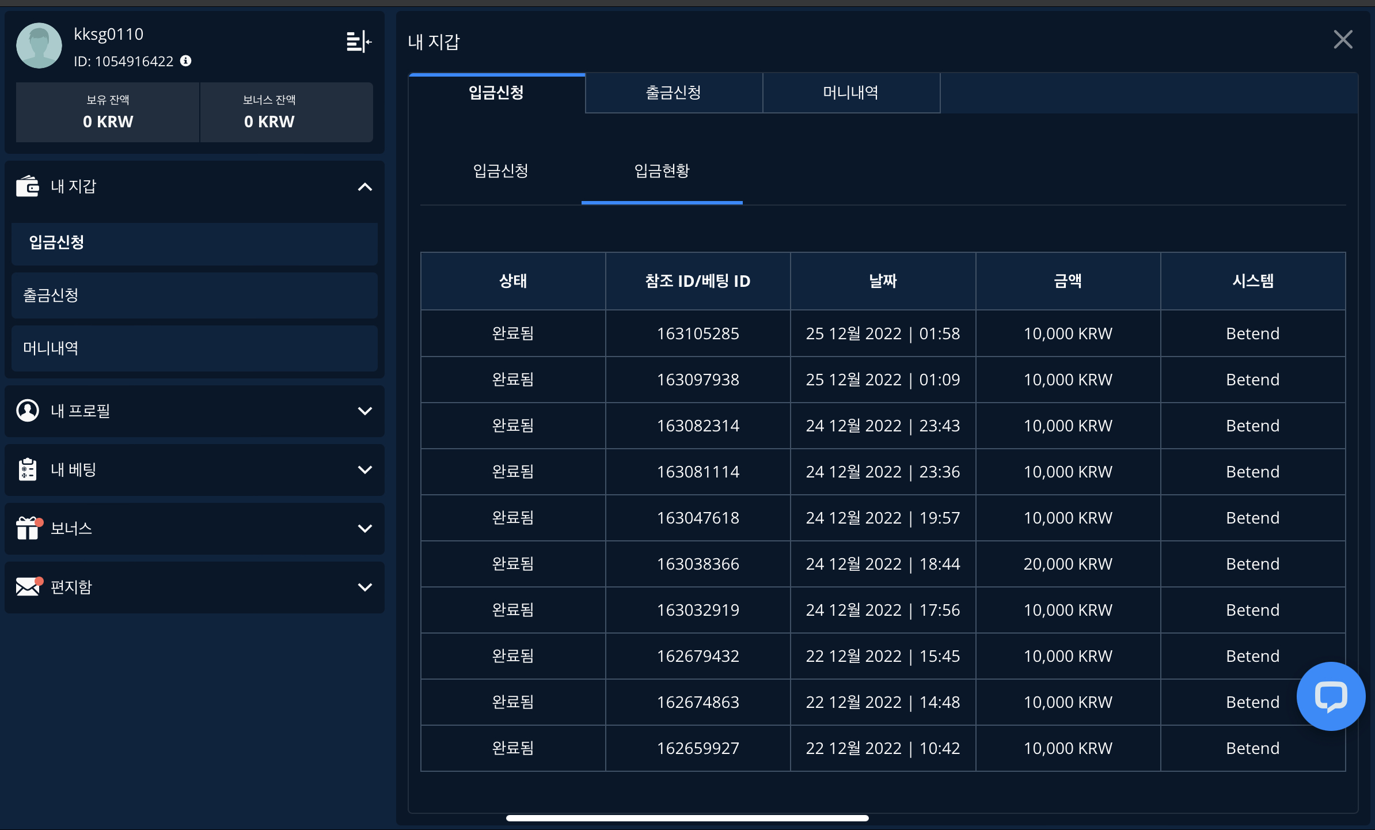This screenshot has width=1375, height=830.
Task: Expand the 내 베팅 section chevron
Action: 364,469
